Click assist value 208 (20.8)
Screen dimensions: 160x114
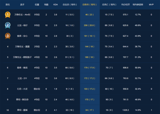point(89,25)
